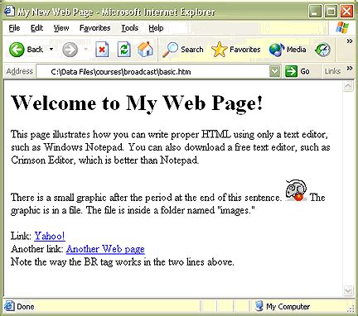Click the 'Done' status bar text

26,307
